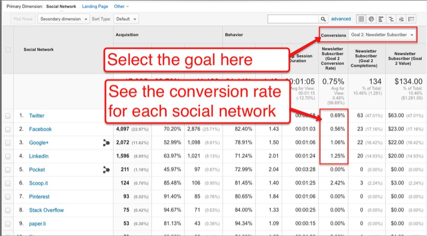The height and width of the screenshot is (236, 427).
Task: Open the Google+ social network link
Action: pyautogui.click(x=39, y=143)
